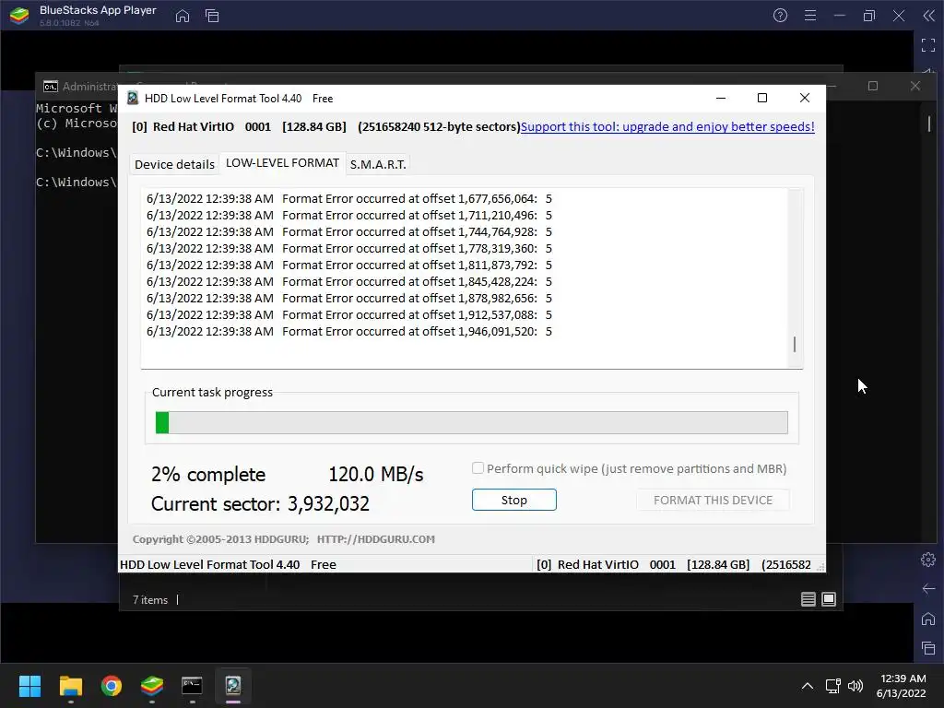Select log entry at offset 1,811,873,792
Image resolution: width=944 pixels, height=708 pixels.
[349, 265]
